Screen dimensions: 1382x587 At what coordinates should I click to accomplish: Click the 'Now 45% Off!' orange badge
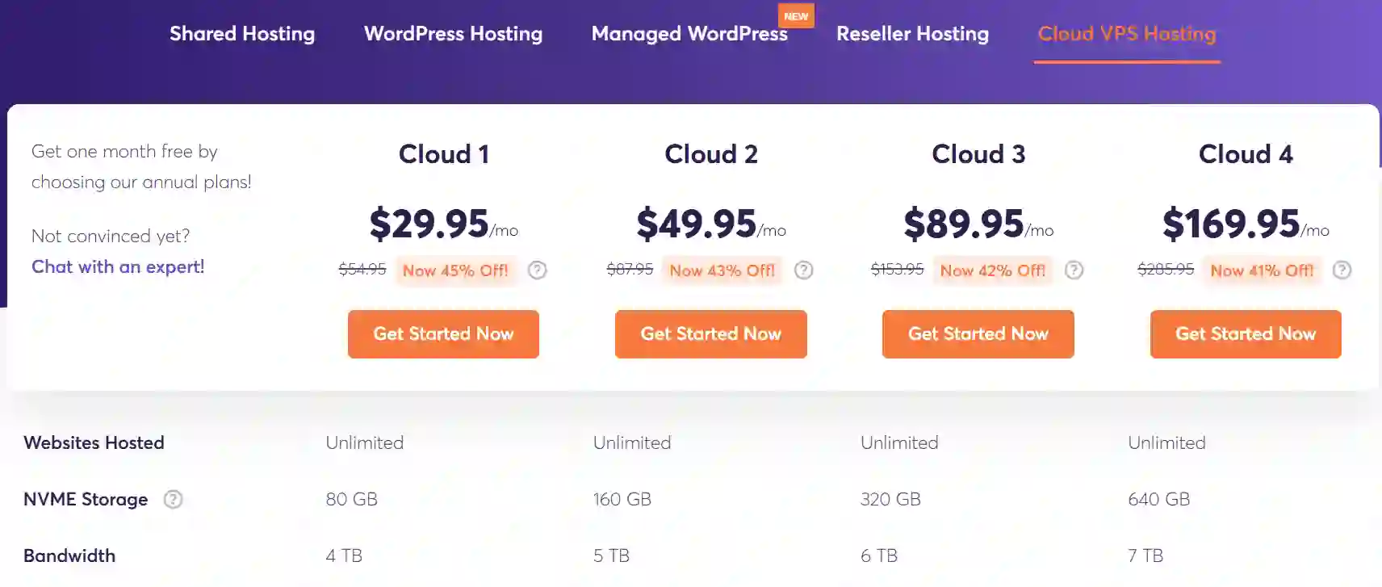click(x=456, y=270)
